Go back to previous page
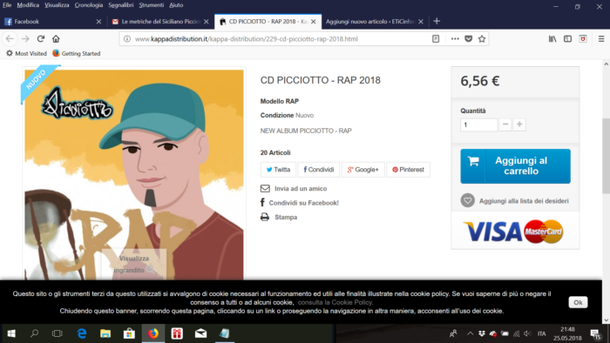The height and width of the screenshot is (343, 610). click(10, 39)
